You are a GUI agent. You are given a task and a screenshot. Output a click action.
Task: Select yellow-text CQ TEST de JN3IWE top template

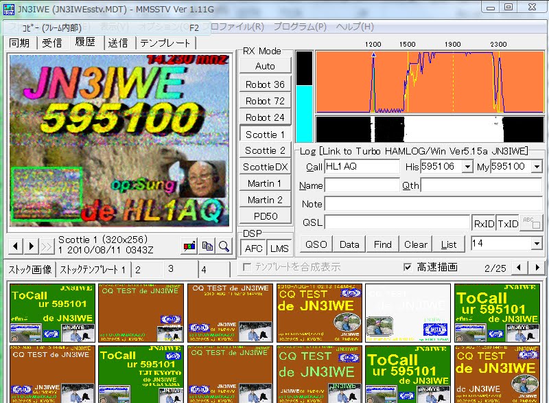pos(319,312)
